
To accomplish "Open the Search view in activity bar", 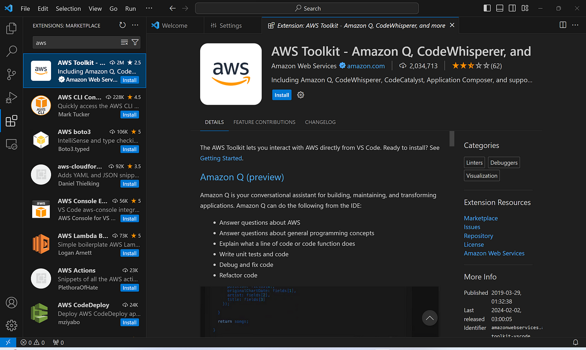I will point(11,51).
